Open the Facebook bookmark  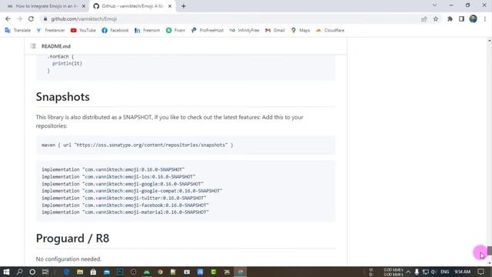pyautogui.click(x=115, y=30)
